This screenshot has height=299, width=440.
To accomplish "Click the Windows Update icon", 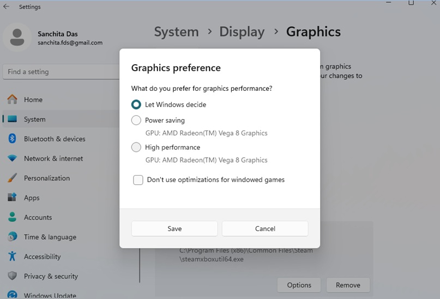I will click(x=12, y=295).
